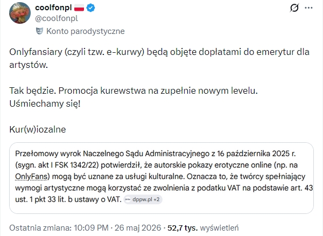Click the coolfonpl display name

(53, 8)
